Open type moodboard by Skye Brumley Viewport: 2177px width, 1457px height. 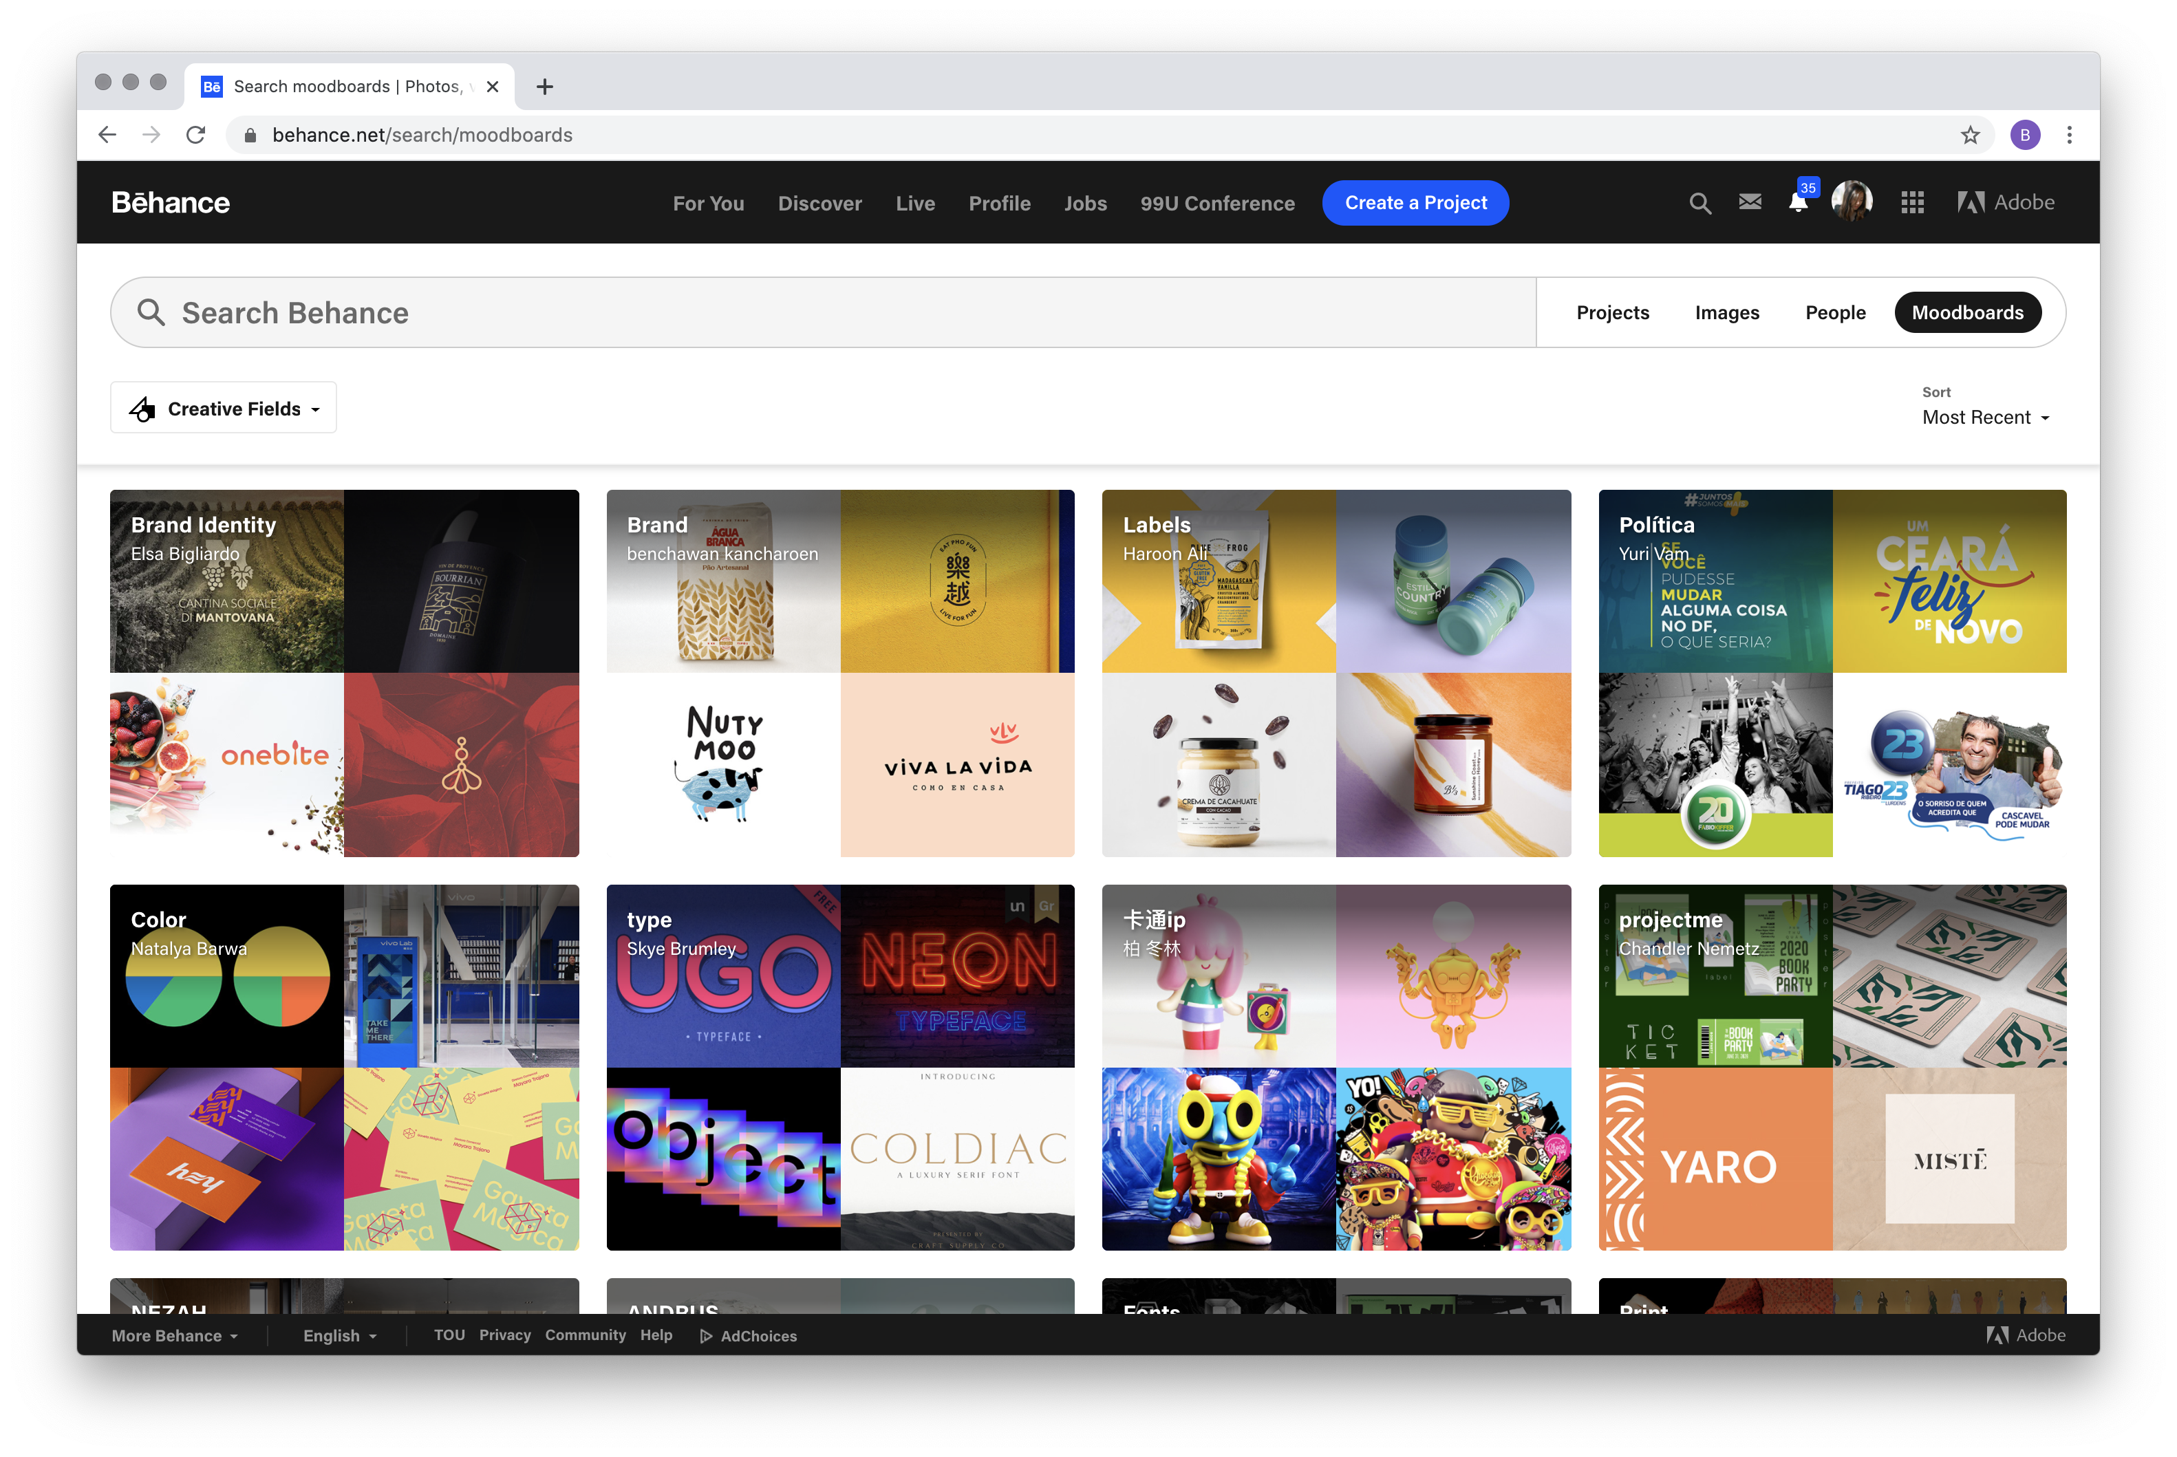[x=840, y=1067]
